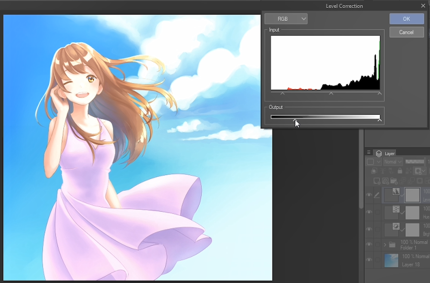
Task: Select the 'Layer 18' name text
Action: tap(411, 265)
